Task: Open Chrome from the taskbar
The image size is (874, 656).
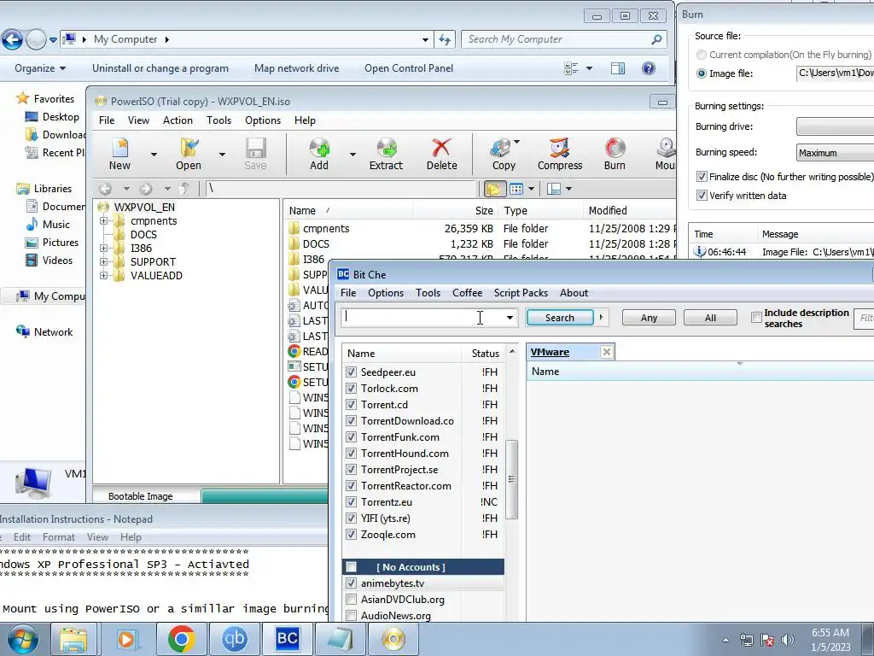Action: point(181,639)
